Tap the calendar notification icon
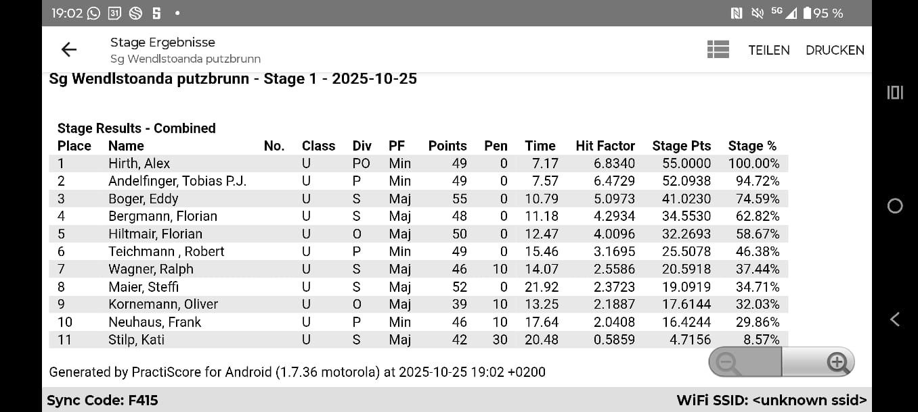Screen dimensions: 918x412 coord(114,13)
